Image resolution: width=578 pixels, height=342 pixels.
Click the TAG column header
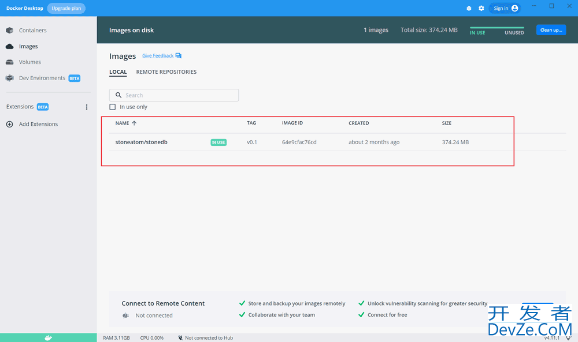(251, 123)
